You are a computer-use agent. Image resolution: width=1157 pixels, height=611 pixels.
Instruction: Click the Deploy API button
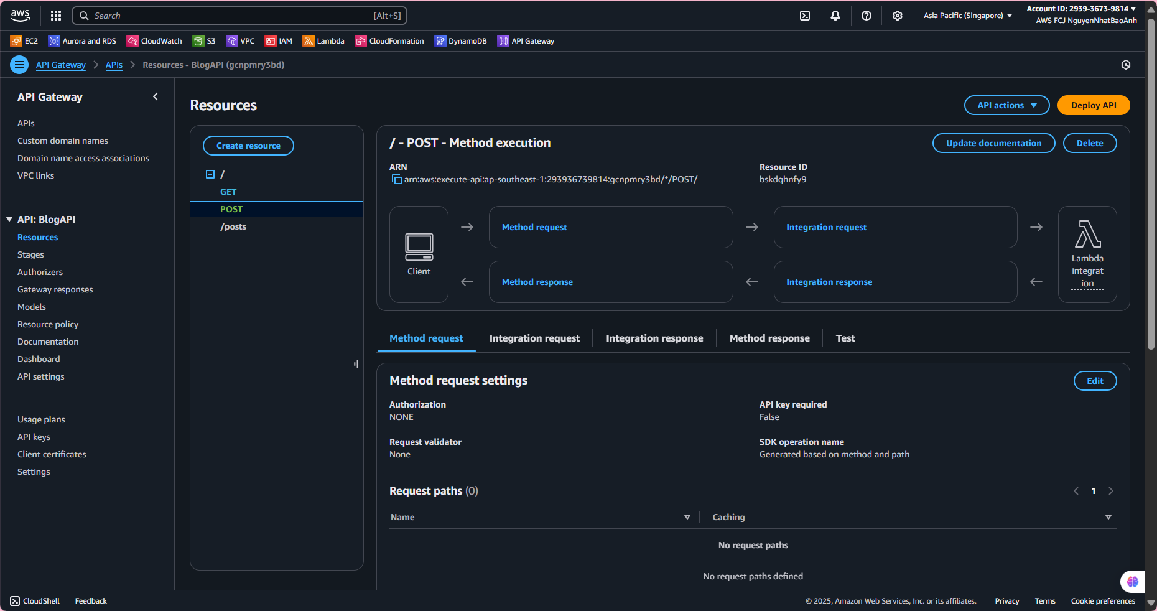pyautogui.click(x=1093, y=105)
